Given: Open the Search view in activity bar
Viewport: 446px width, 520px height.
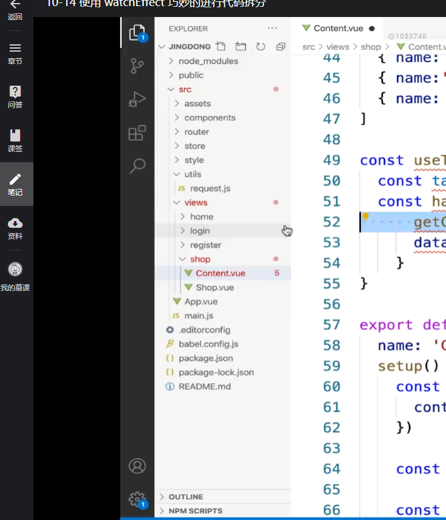Looking at the screenshot, I should (x=137, y=166).
